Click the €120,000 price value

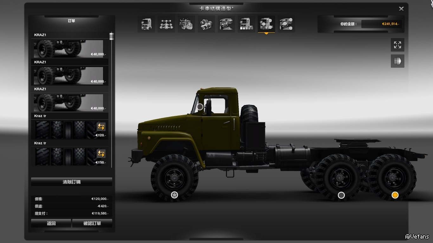(100, 199)
